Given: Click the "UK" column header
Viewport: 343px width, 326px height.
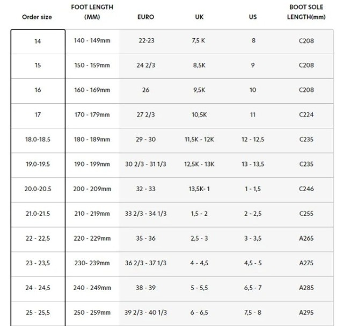Looking at the screenshot, I should 199,17.
